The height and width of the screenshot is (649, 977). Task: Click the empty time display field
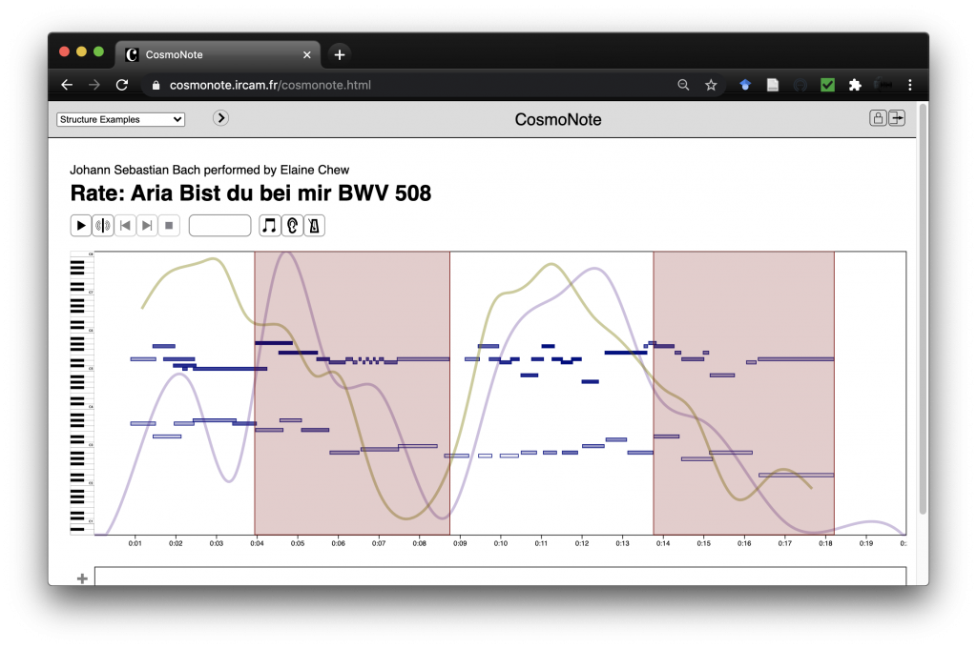[220, 225]
